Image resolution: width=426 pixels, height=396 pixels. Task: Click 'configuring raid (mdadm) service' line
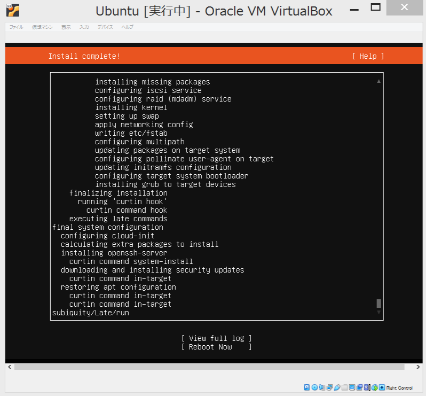pyautogui.click(x=163, y=99)
